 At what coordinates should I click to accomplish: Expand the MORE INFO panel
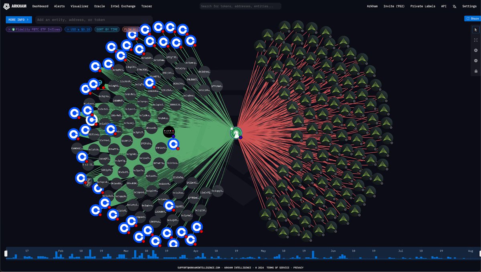point(18,20)
